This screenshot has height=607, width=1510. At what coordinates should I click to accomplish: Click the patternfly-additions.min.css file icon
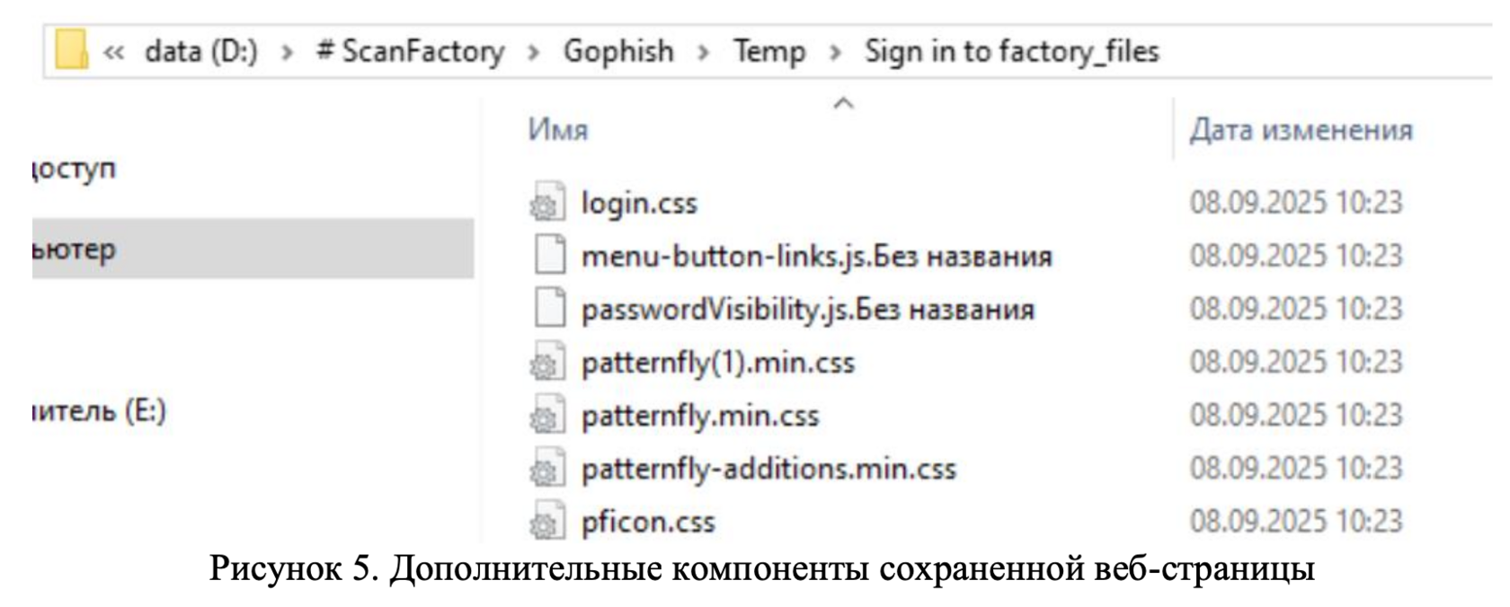(547, 469)
